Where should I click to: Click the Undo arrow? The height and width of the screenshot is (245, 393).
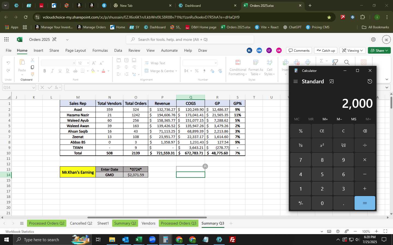pyautogui.click(x=8, y=63)
